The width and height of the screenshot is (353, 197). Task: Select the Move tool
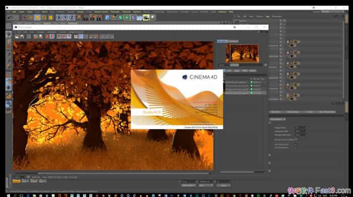[31, 18]
